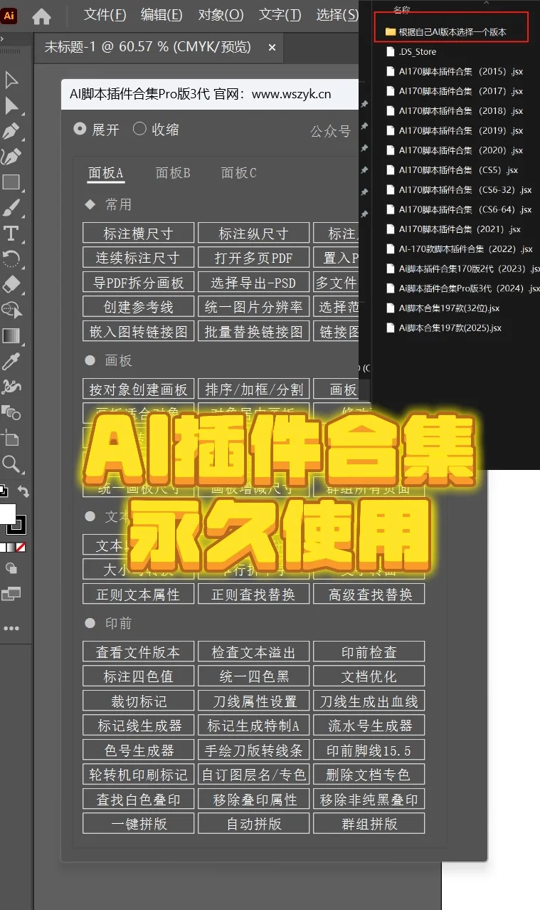The width and height of the screenshot is (540, 910).
Task: Apply the Gradient mode button
Action: point(11,548)
